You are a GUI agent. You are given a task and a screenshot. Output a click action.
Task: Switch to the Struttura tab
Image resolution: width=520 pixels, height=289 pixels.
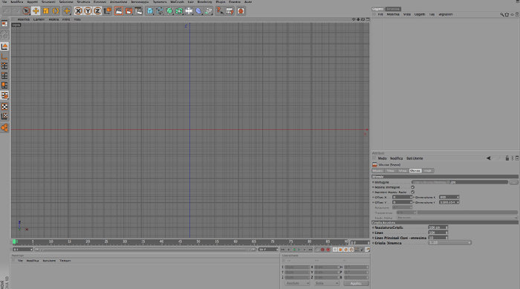click(393, 9)
